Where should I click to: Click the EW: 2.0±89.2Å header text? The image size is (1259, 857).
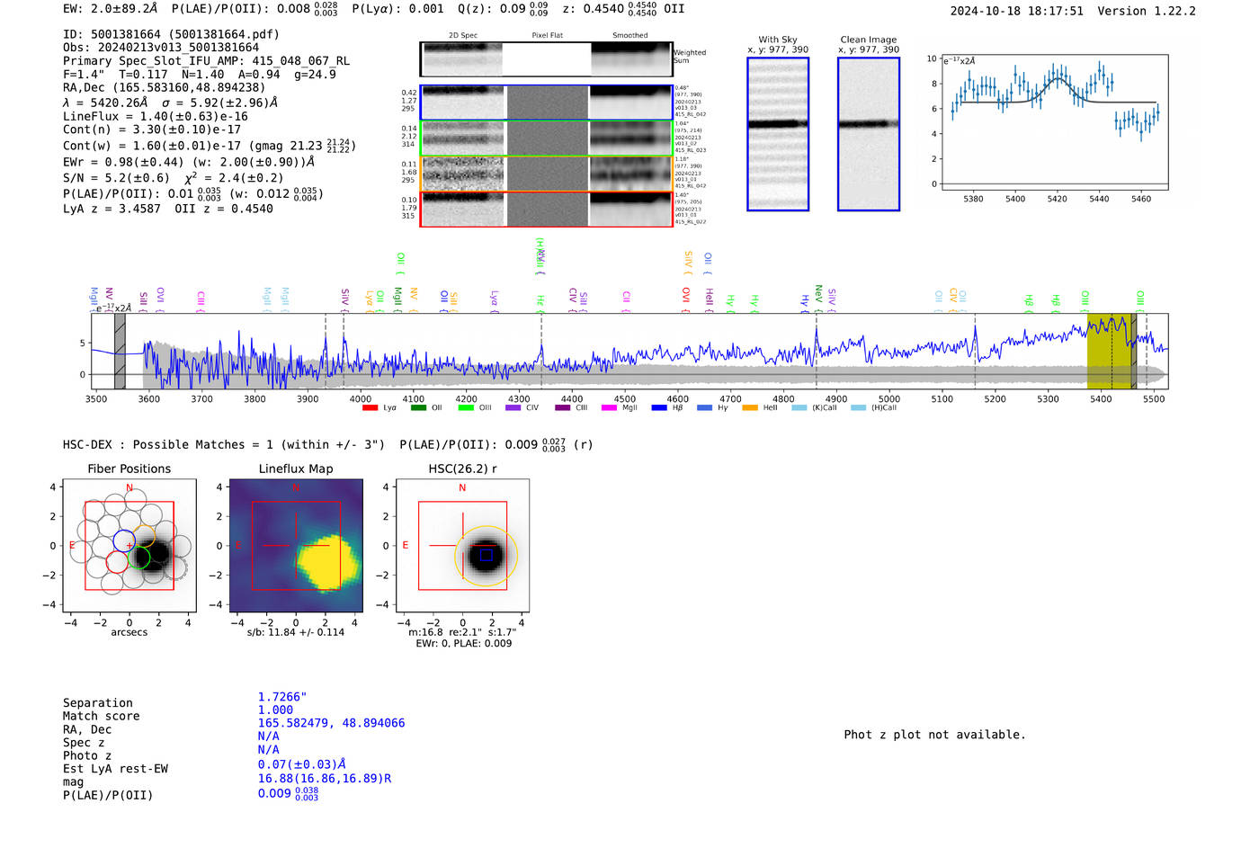coord(110,9)
